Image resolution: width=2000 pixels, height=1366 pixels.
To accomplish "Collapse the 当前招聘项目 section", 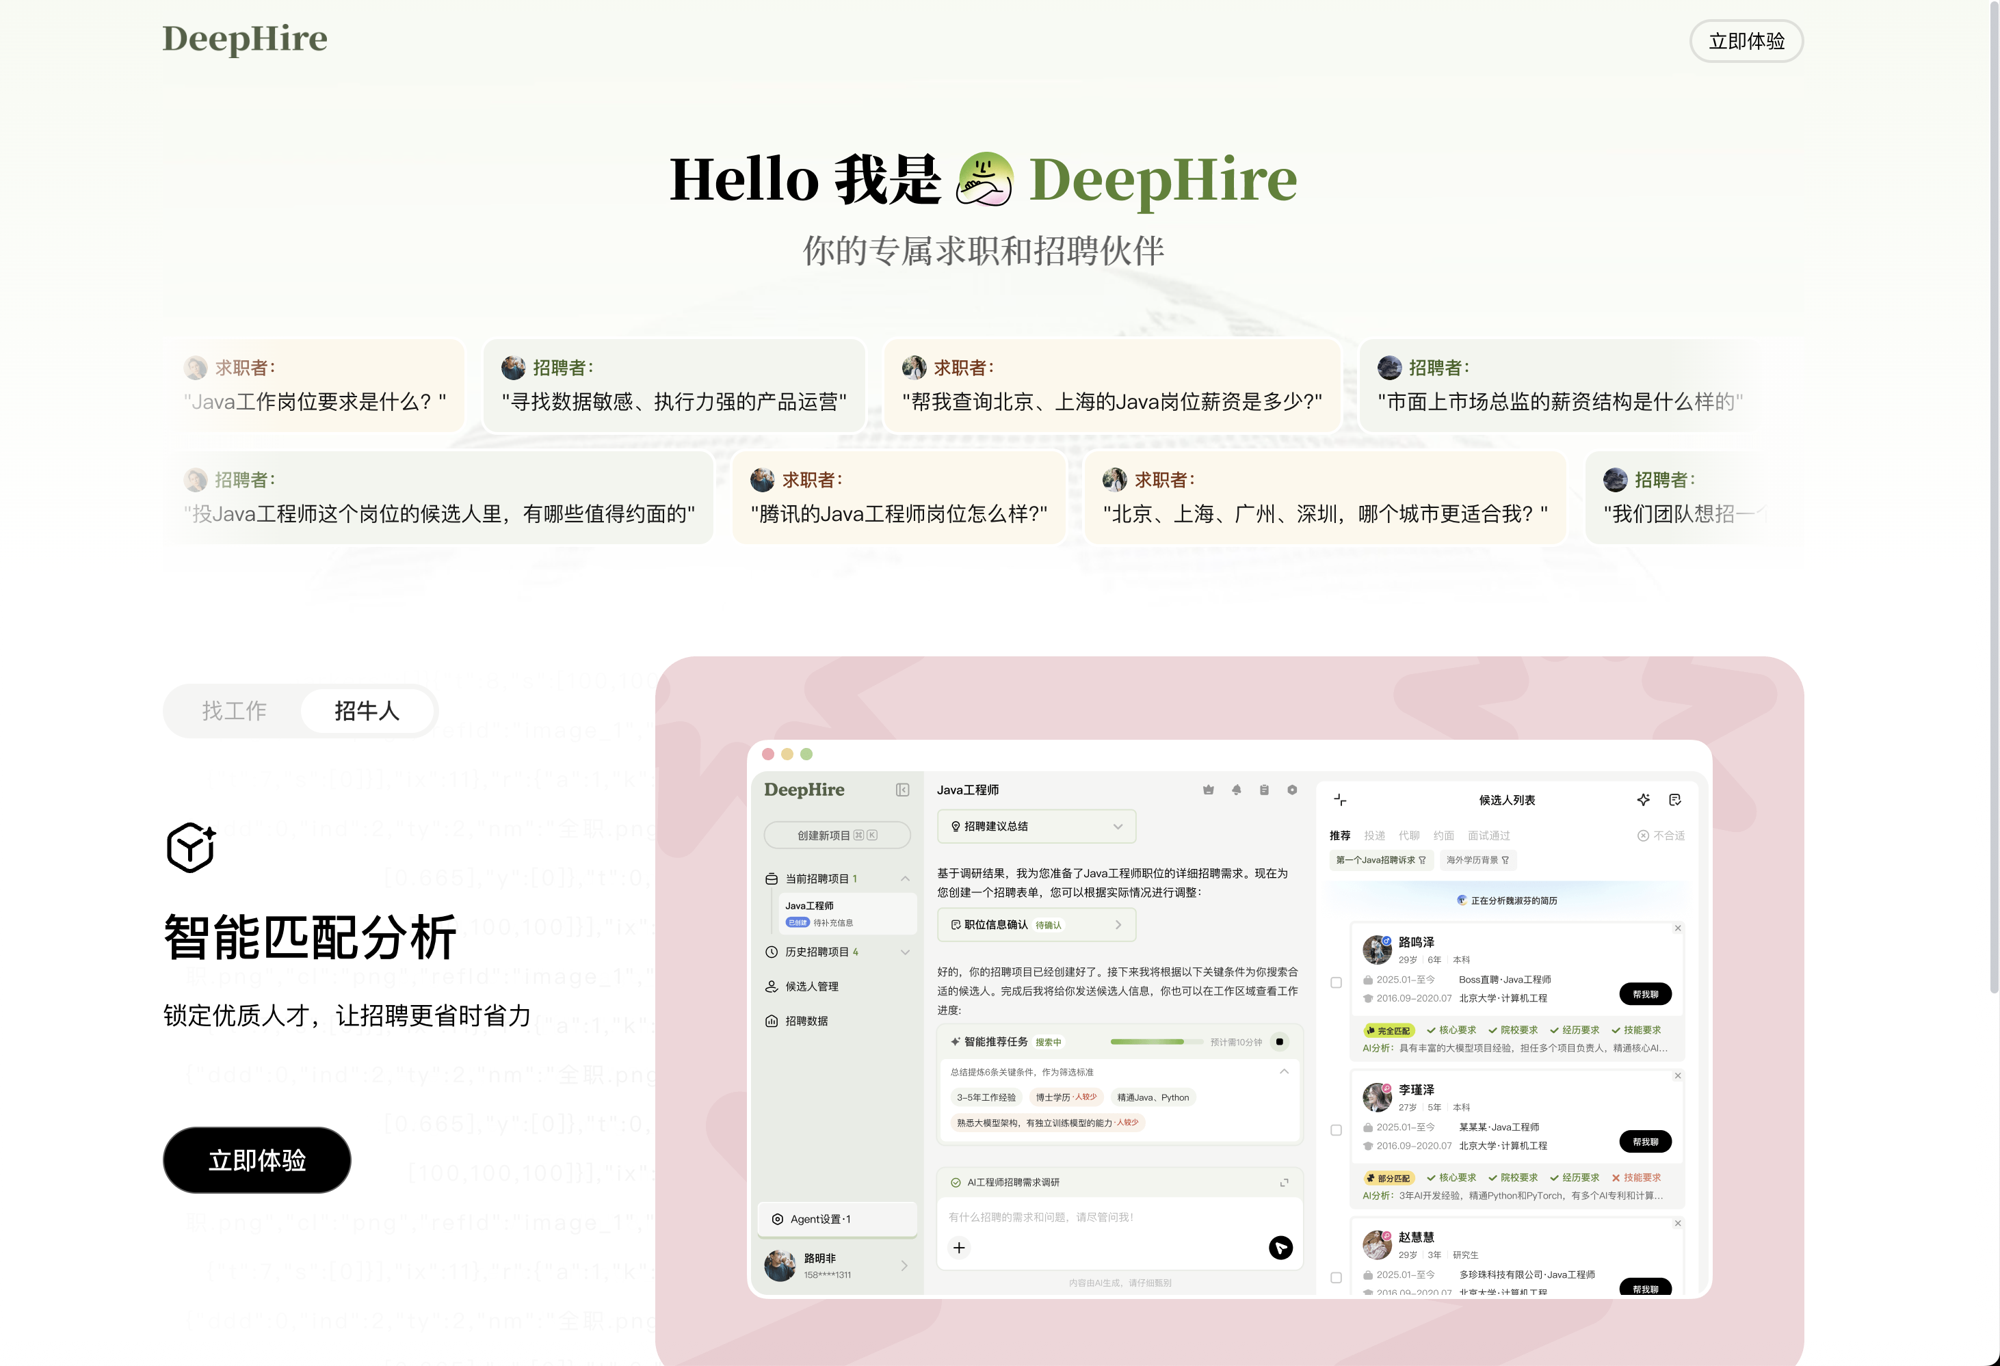I will click(904, 879).
